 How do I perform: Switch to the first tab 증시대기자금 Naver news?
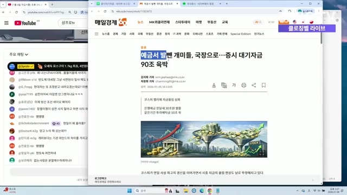115,4
